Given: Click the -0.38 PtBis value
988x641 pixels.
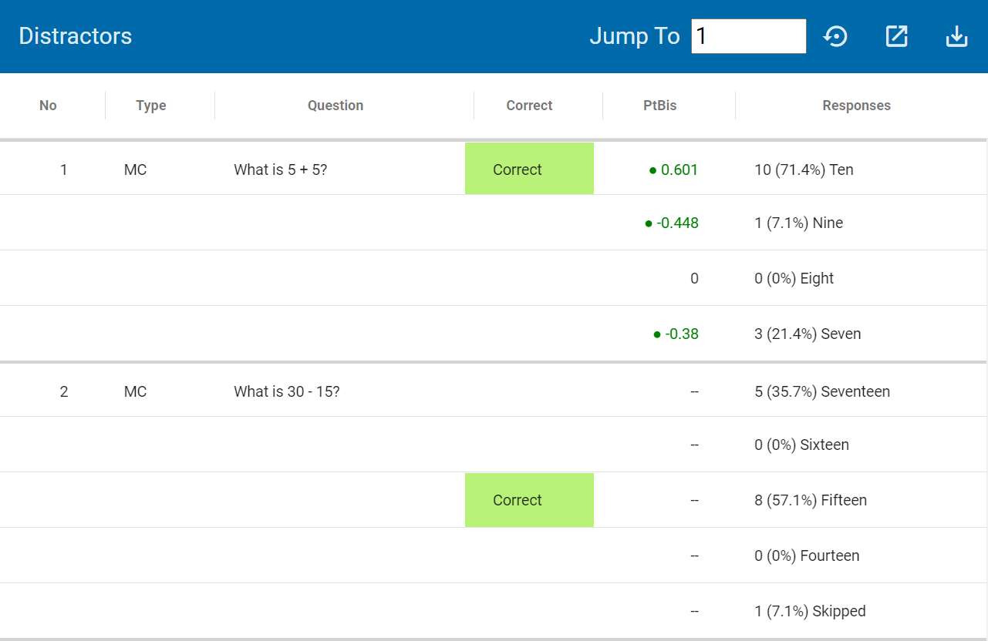Looking at the screenshot, I should 681,334.
